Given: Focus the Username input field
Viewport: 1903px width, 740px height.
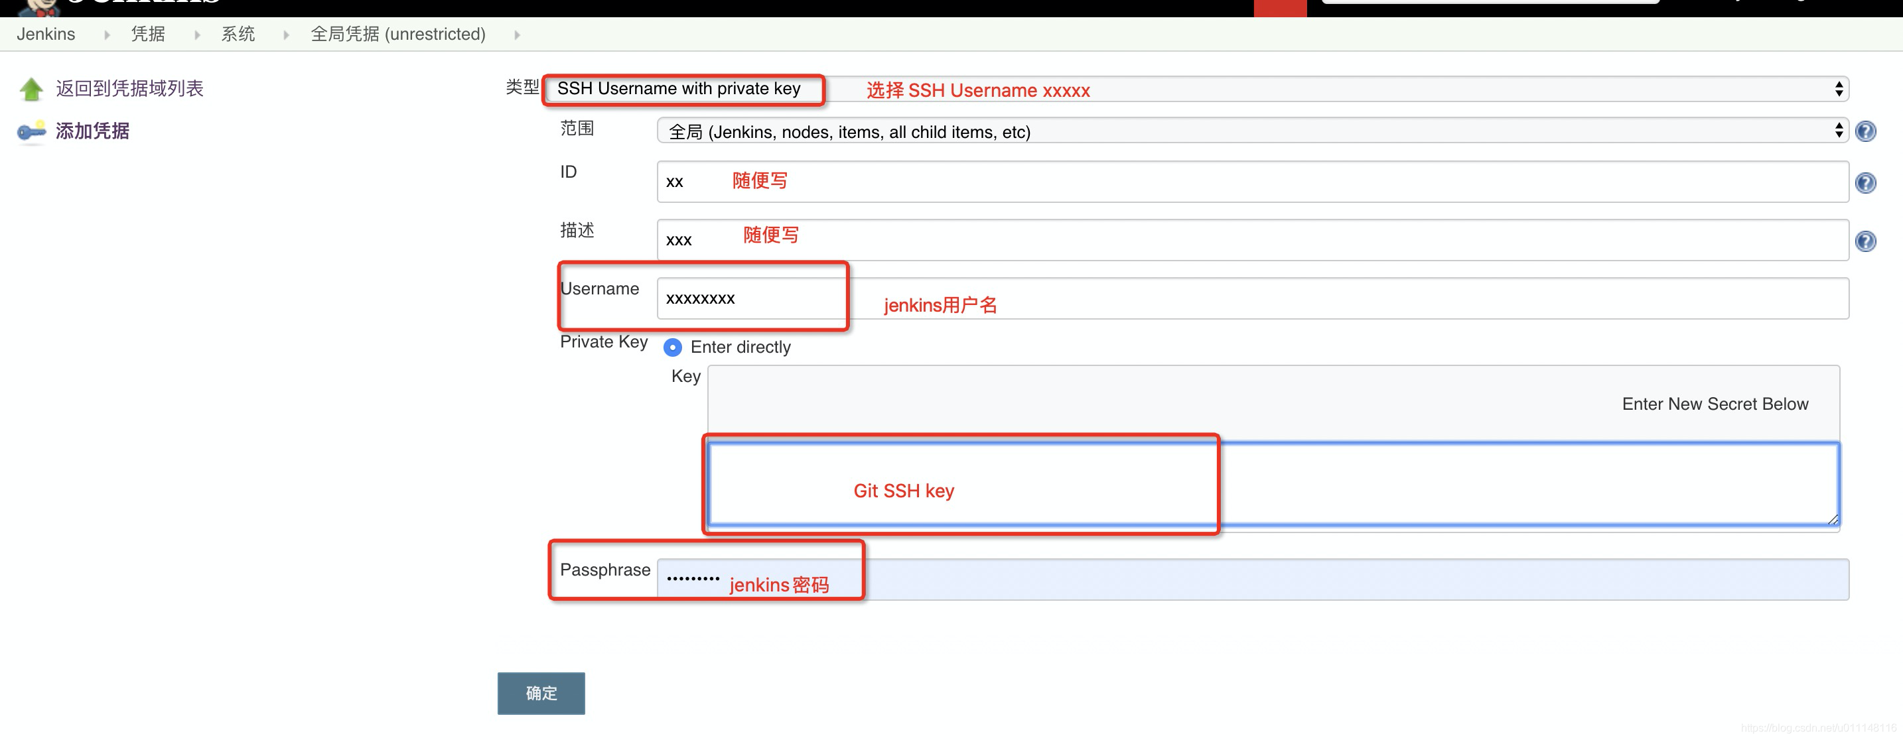Looking at the screenshot, I should pyautogui.click(x=1252, y=298).
